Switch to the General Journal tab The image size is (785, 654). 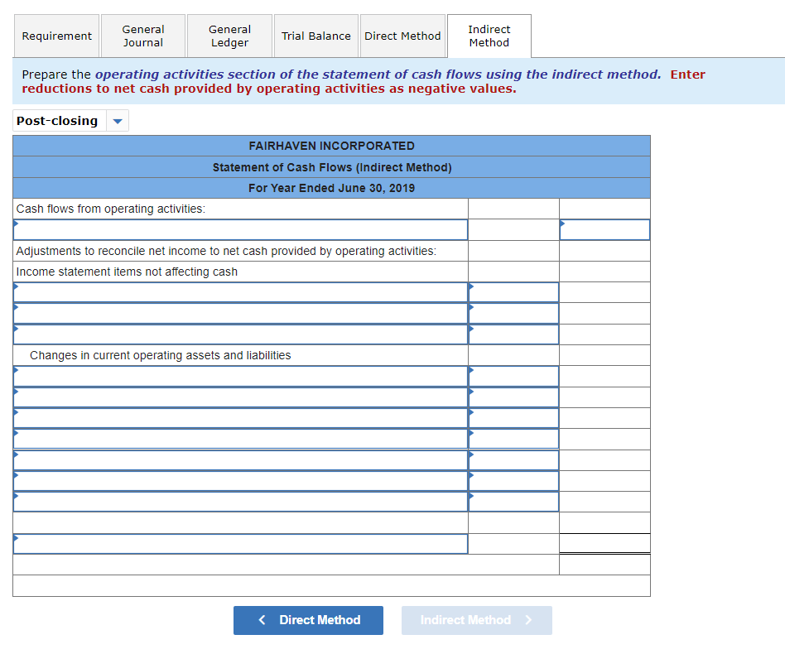point(142,36)
